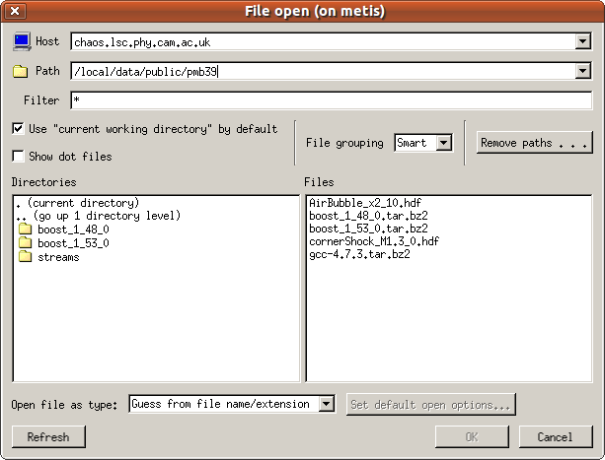
Task: Go up one directory level
Action: click(98, 216)
